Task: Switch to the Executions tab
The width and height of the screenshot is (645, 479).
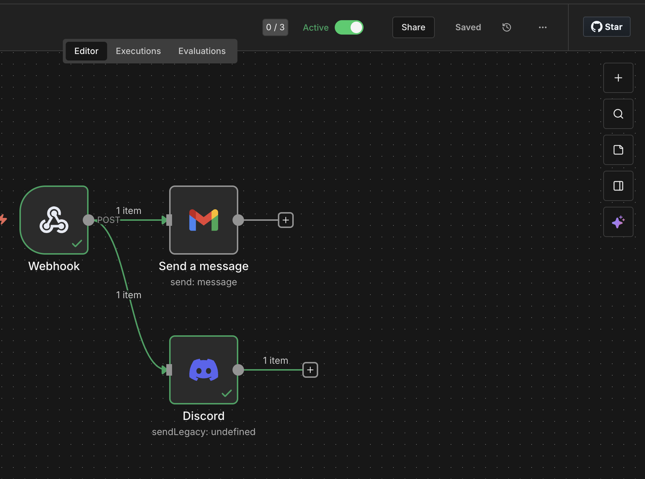Action: pyautogui.click(x=138, y=51)
